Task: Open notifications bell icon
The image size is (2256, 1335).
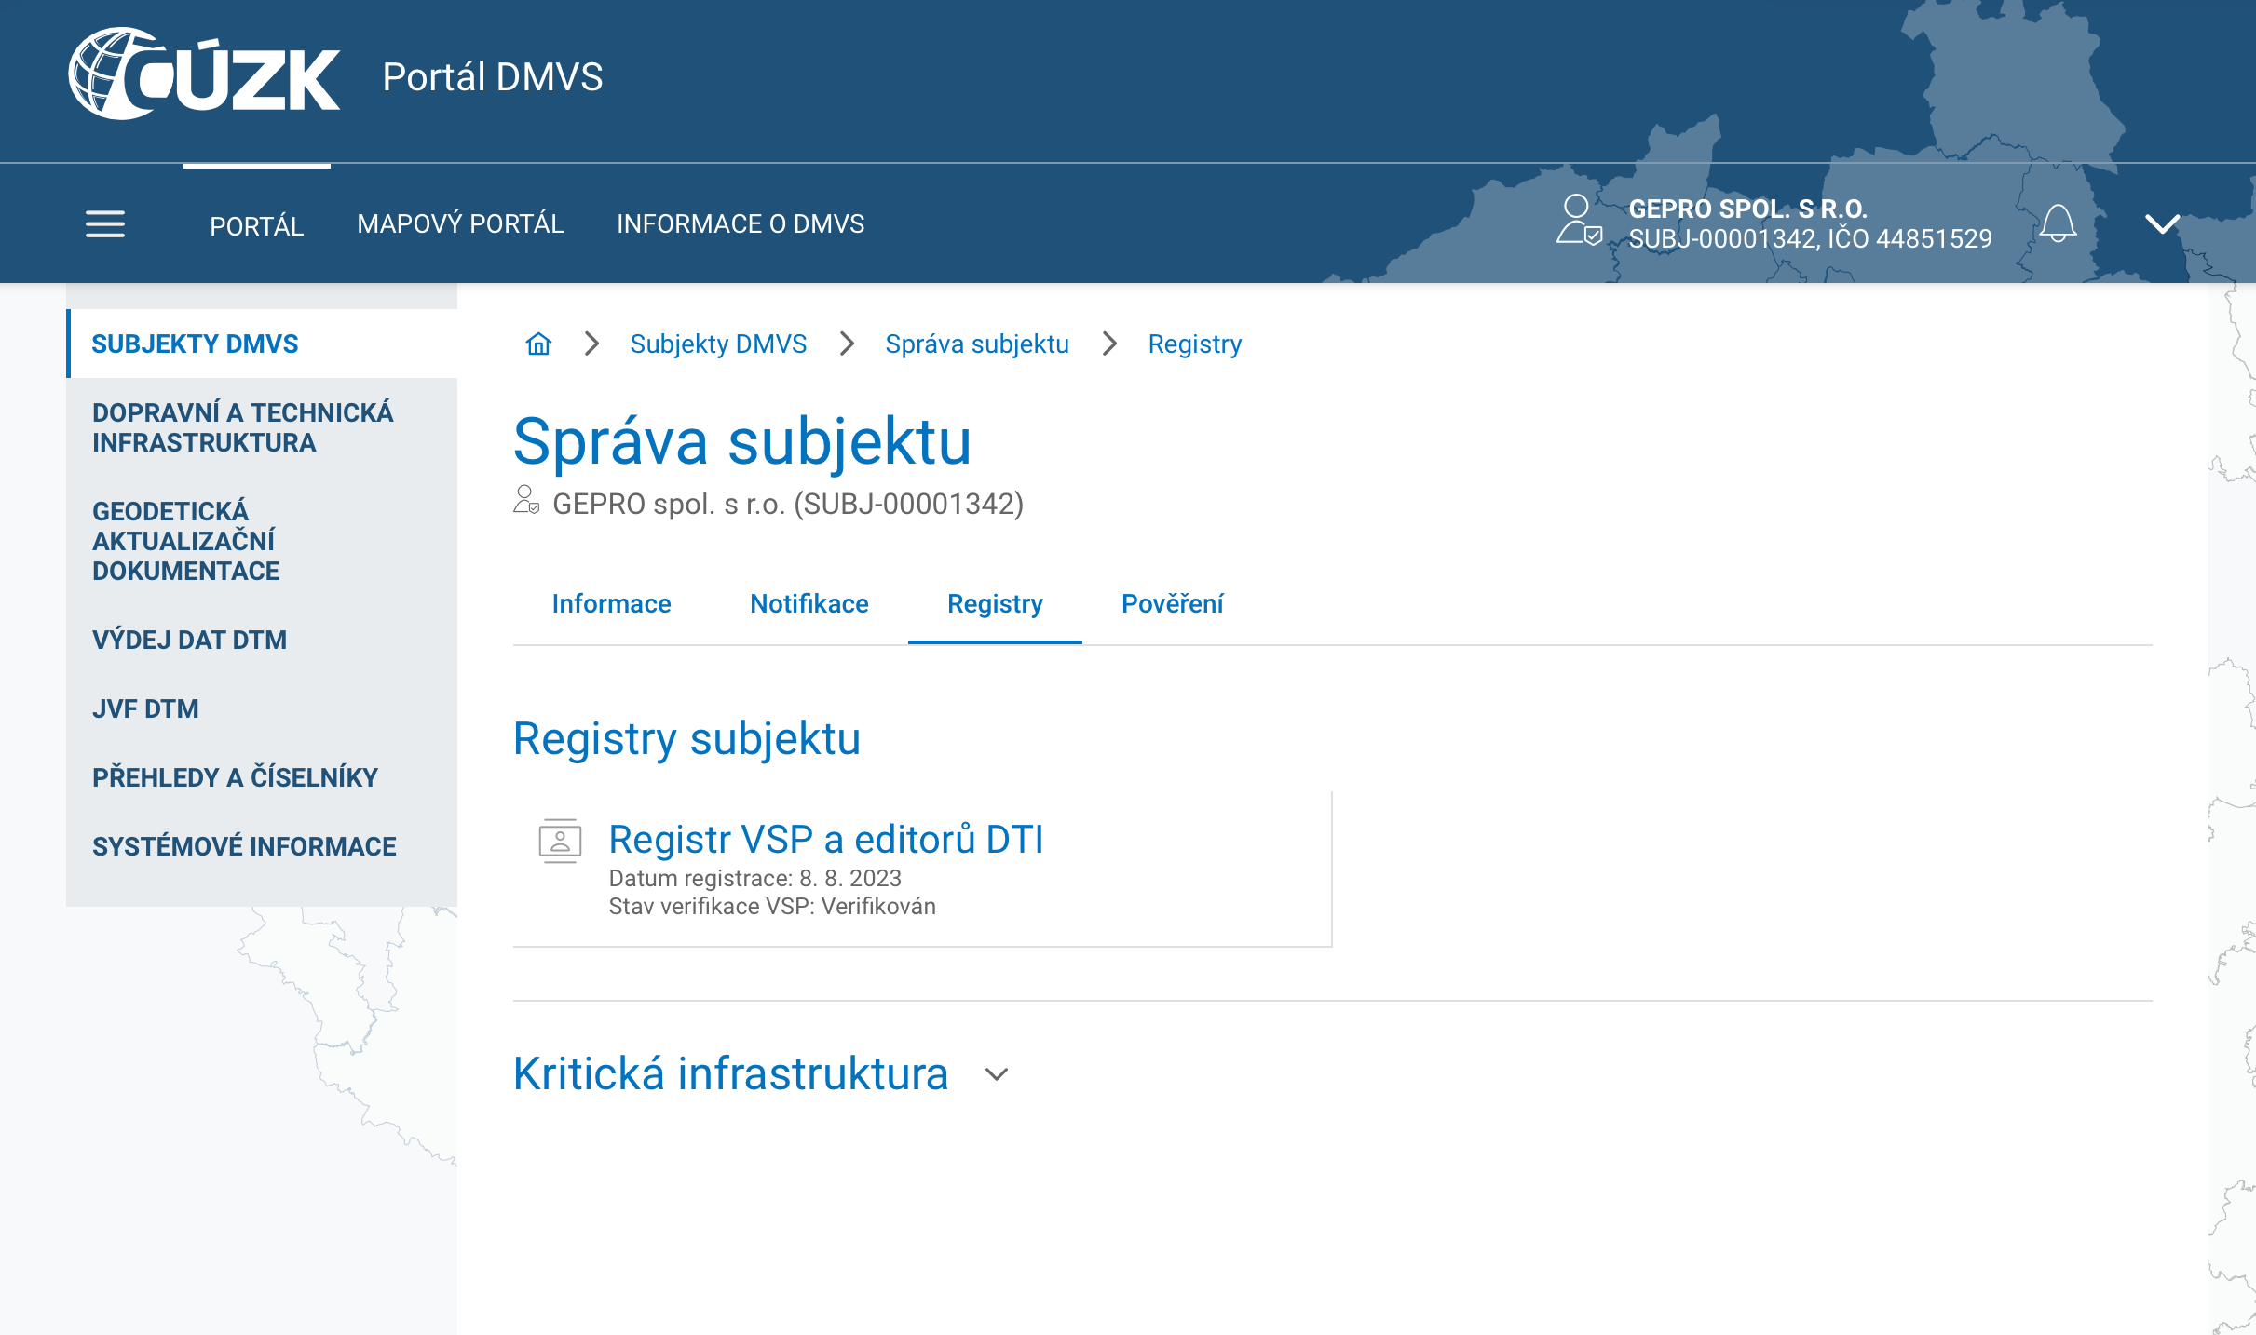Action: (2059, 224)
